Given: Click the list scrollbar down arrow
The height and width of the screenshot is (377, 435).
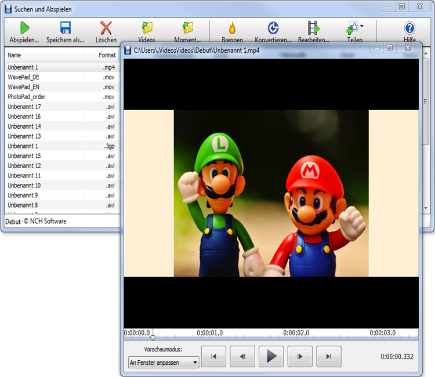Looking at the screenshot, I should coord(426,208).
